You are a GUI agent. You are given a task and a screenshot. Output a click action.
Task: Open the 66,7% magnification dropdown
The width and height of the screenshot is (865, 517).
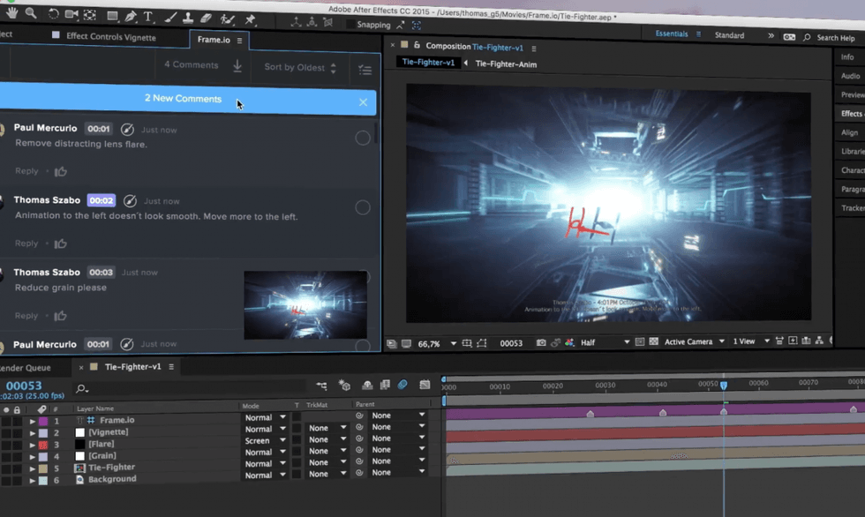437,343
